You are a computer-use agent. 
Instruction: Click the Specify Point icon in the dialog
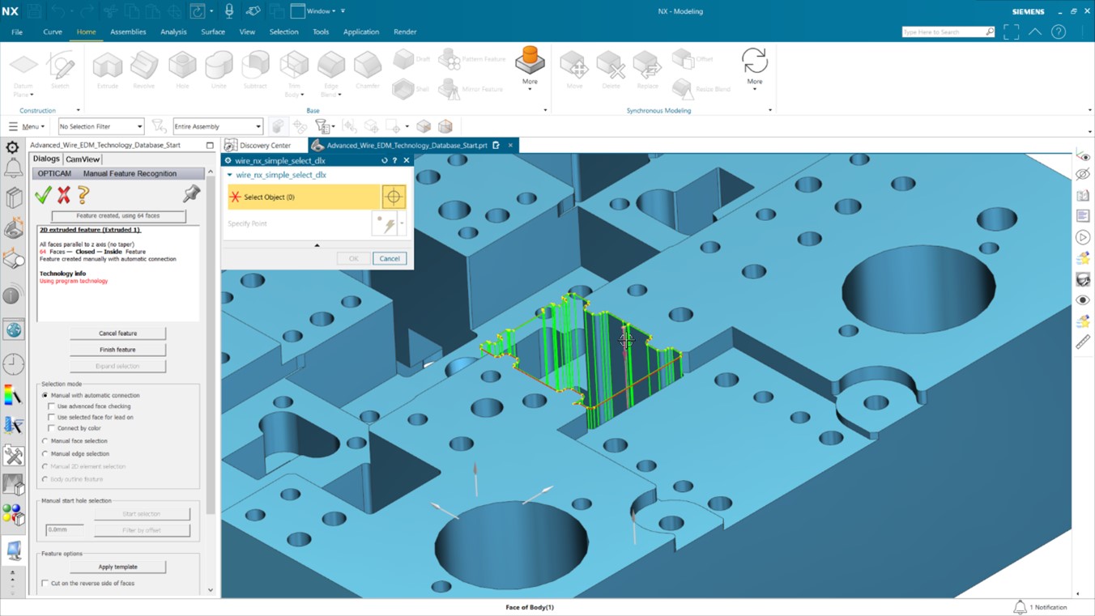(x=387, y=223)
